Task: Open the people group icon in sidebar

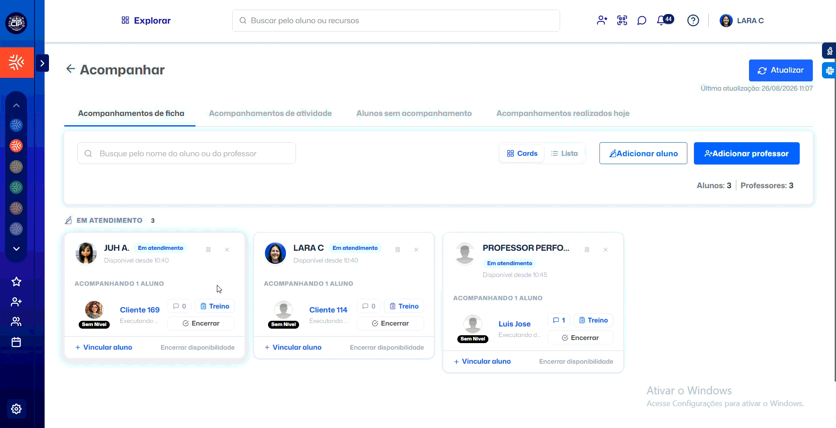Action: 16,322
